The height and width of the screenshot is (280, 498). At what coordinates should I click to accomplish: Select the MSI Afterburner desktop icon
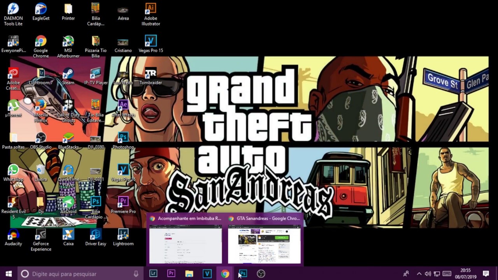point(68,46)
